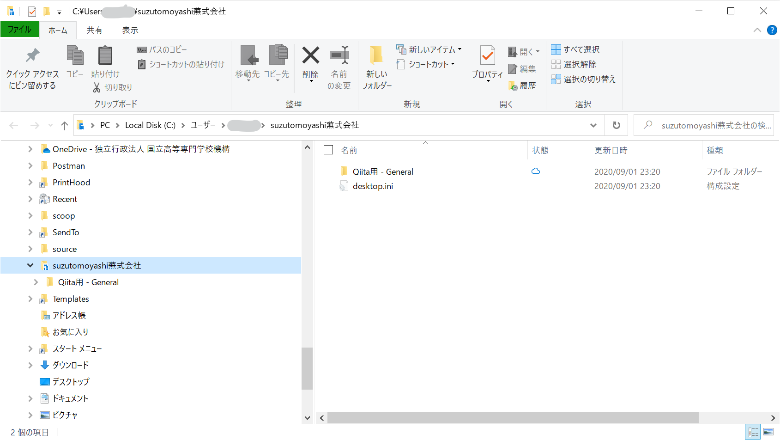The image size is (780, 440).
Task: Collapse suzutomoyashi無式会社 tree node
Action: pyautogui.click(x=30, y=265)
